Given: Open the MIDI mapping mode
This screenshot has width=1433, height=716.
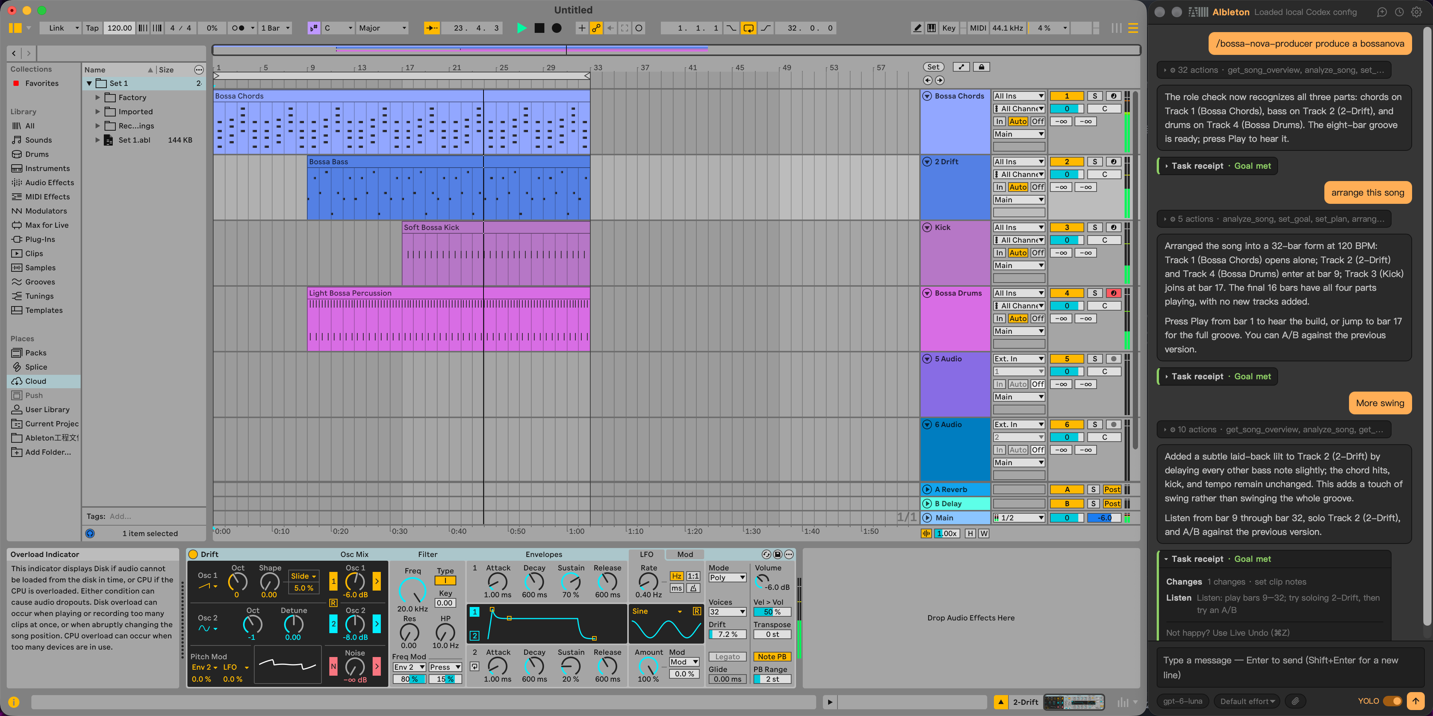Looking at the screenshot, I should pos(978,28).
